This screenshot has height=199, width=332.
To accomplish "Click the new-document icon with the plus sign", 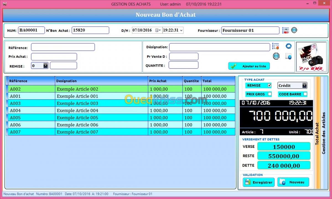I will [288, 56].
